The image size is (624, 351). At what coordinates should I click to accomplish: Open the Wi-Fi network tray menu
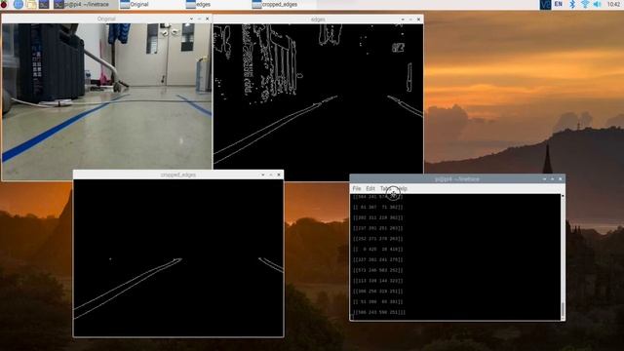585,4
